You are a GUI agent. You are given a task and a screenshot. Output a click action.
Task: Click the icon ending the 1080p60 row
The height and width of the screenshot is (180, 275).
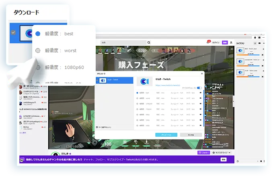tap(200, 103)
